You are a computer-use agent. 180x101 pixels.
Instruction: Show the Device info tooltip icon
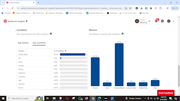point(123,34)
